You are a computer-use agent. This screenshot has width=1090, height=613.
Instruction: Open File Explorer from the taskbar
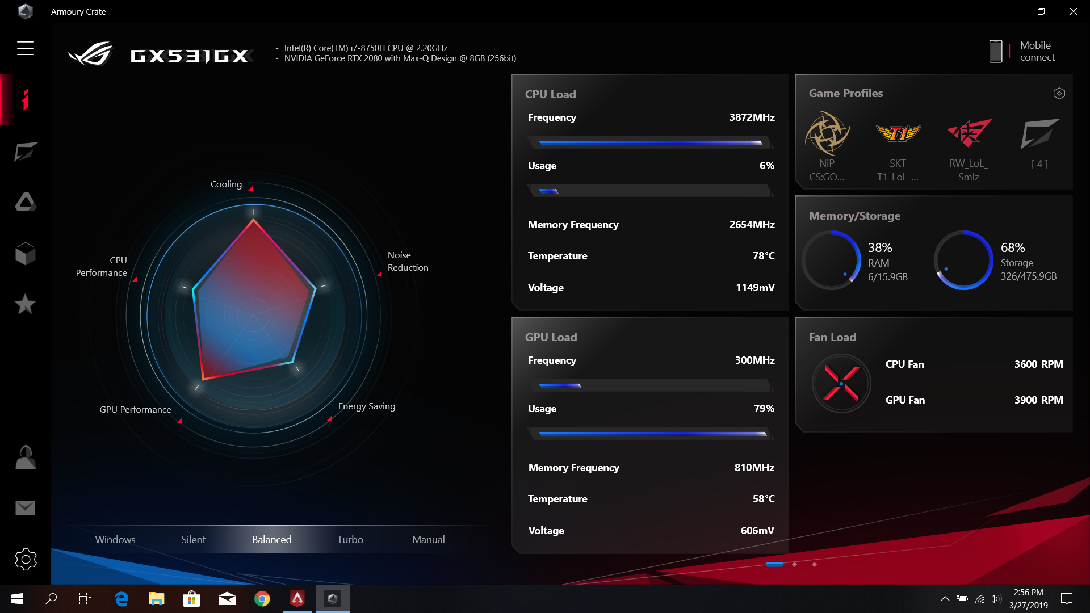tap(156, 599)
